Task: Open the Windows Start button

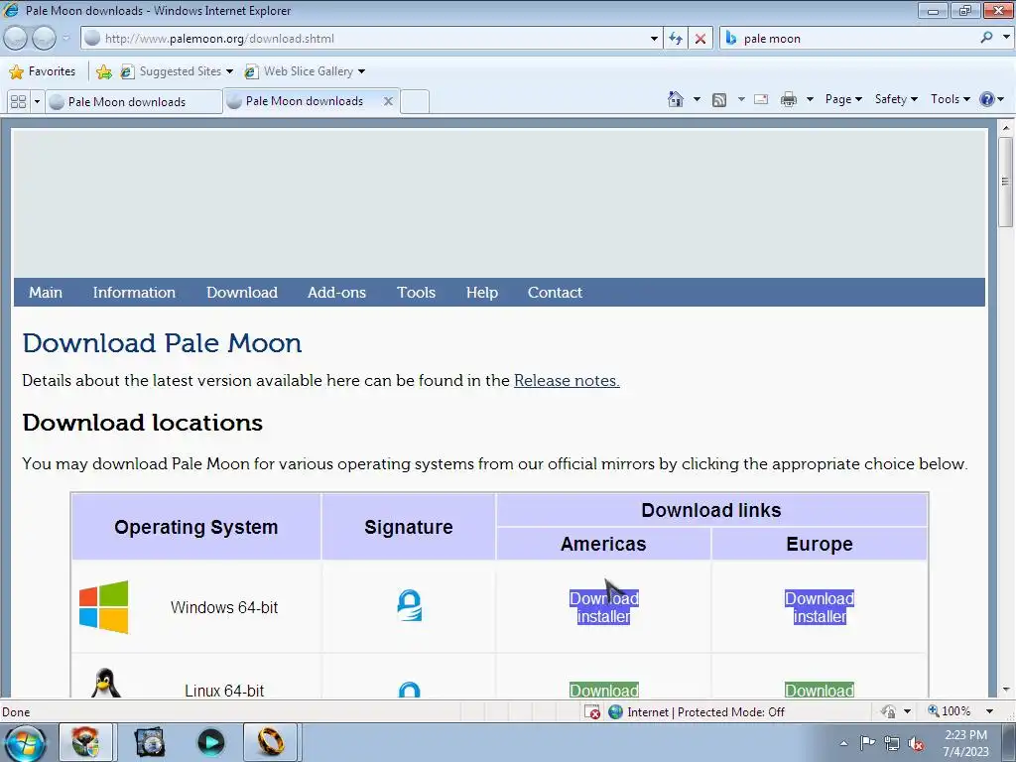Action: tap(25, 743)
